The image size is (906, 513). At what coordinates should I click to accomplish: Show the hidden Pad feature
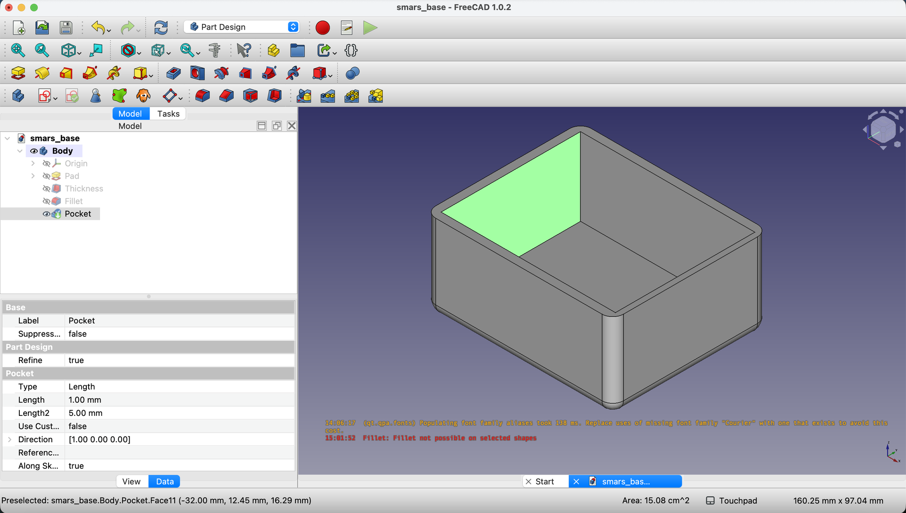[x=46, y=176]
